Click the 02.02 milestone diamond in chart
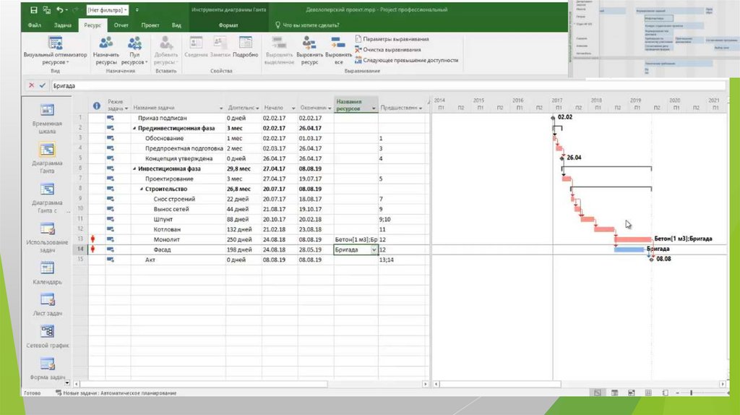 point(553,118)
